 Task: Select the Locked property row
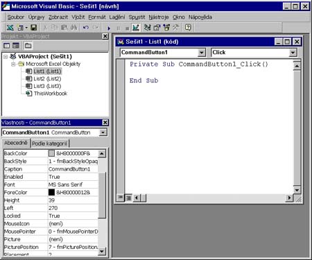[x=51, y=216]
